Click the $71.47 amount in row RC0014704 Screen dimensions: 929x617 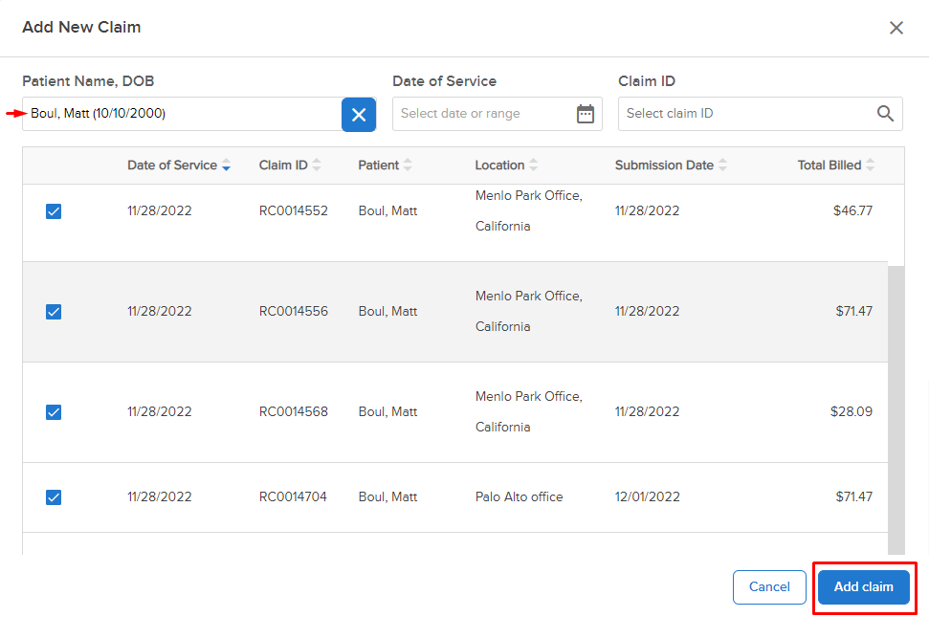point(853,496)
